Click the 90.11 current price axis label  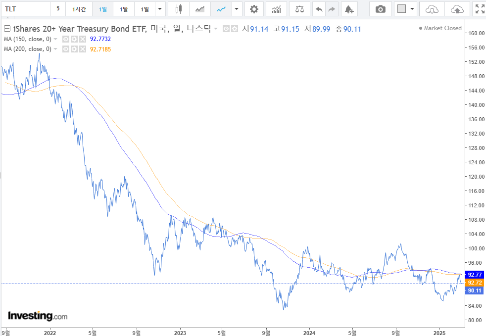(x=475, y=290)
